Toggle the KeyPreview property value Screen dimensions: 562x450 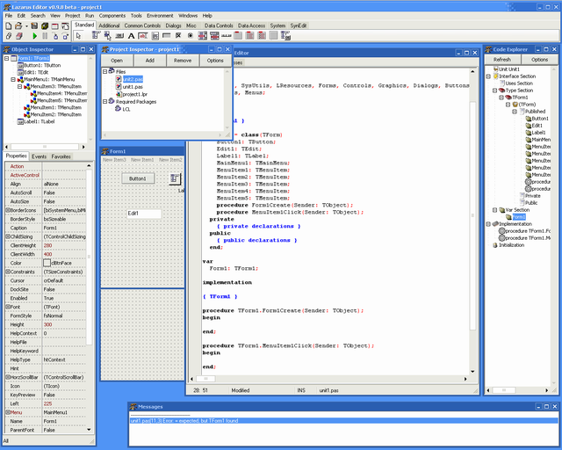(x=49, y=396)
